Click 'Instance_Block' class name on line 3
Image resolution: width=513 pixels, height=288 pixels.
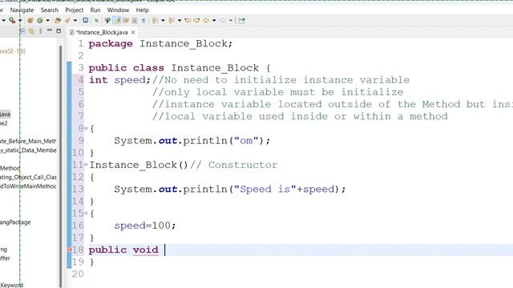(x=215, y=68)
